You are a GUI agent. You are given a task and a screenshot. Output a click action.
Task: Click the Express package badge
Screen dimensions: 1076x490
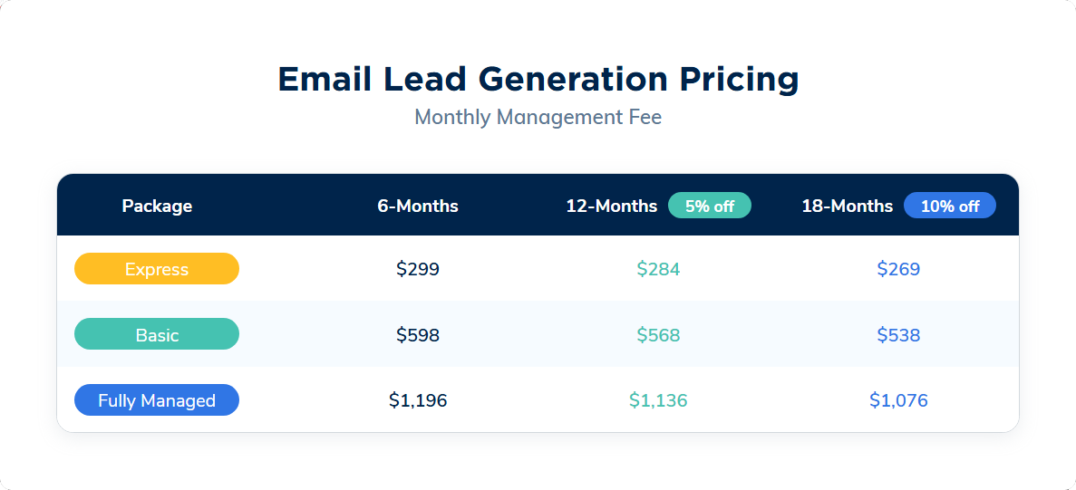[157, 269]
